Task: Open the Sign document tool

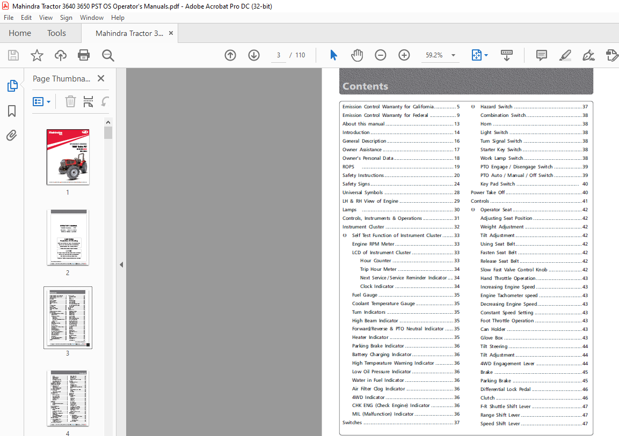Action: (588, 55)
